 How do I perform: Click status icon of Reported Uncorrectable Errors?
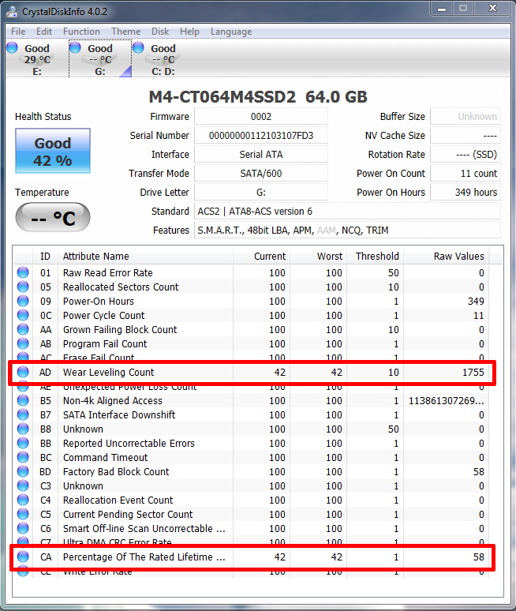[23, 443]
